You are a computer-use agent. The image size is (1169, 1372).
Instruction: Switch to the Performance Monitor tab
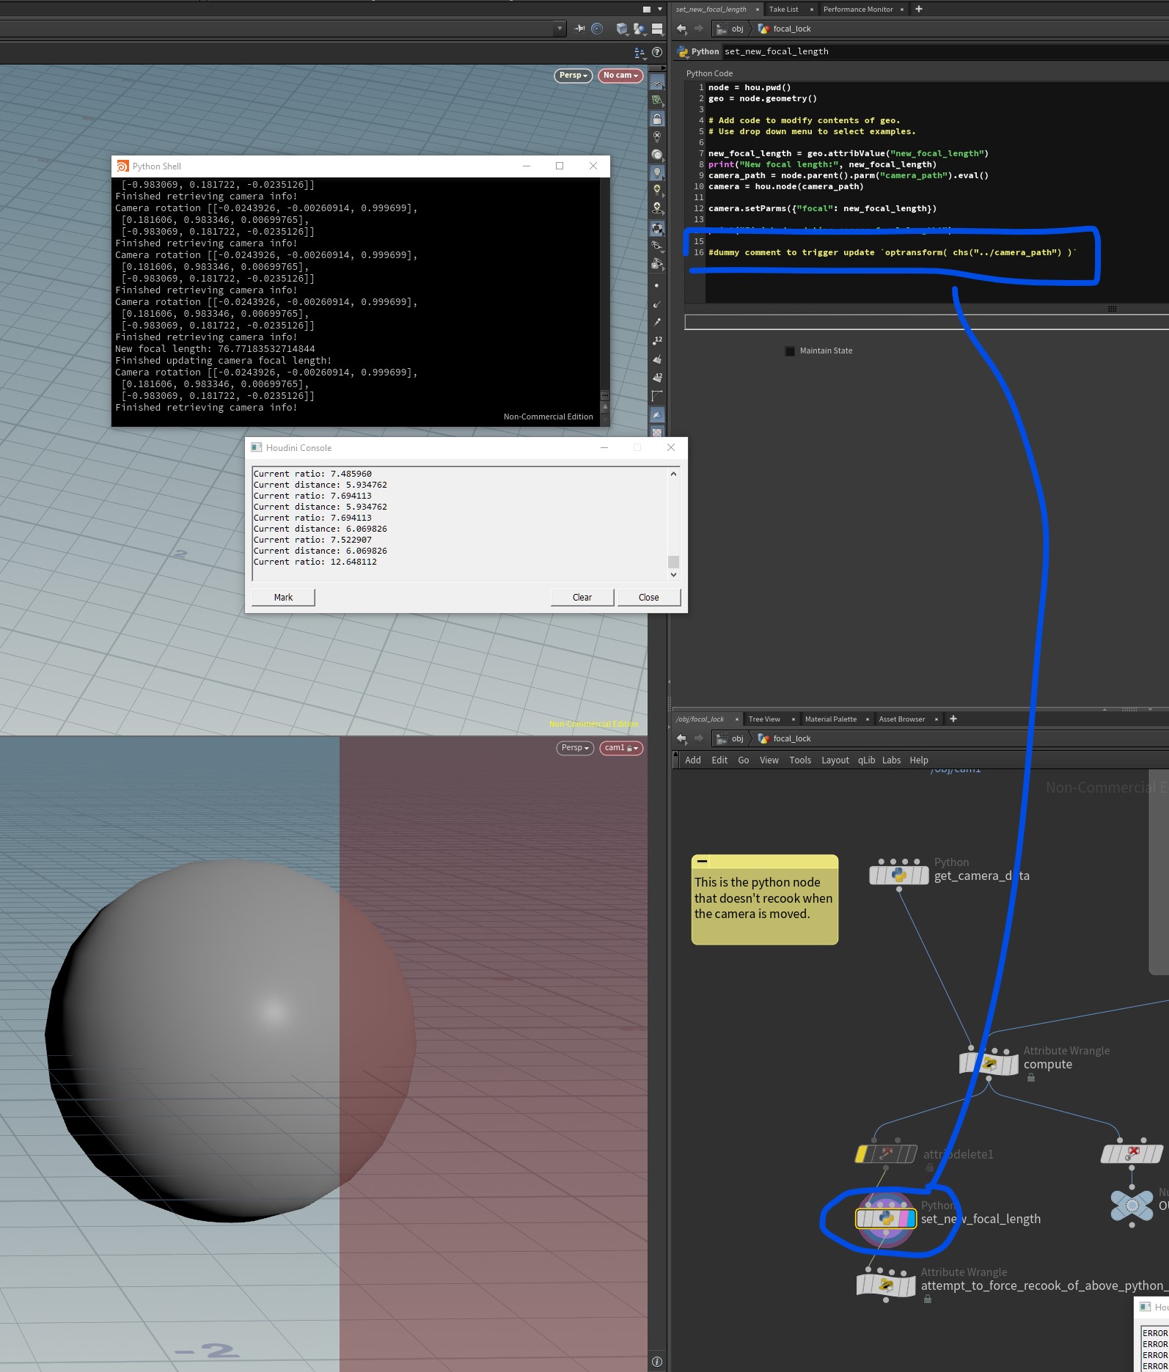point(858,9)
